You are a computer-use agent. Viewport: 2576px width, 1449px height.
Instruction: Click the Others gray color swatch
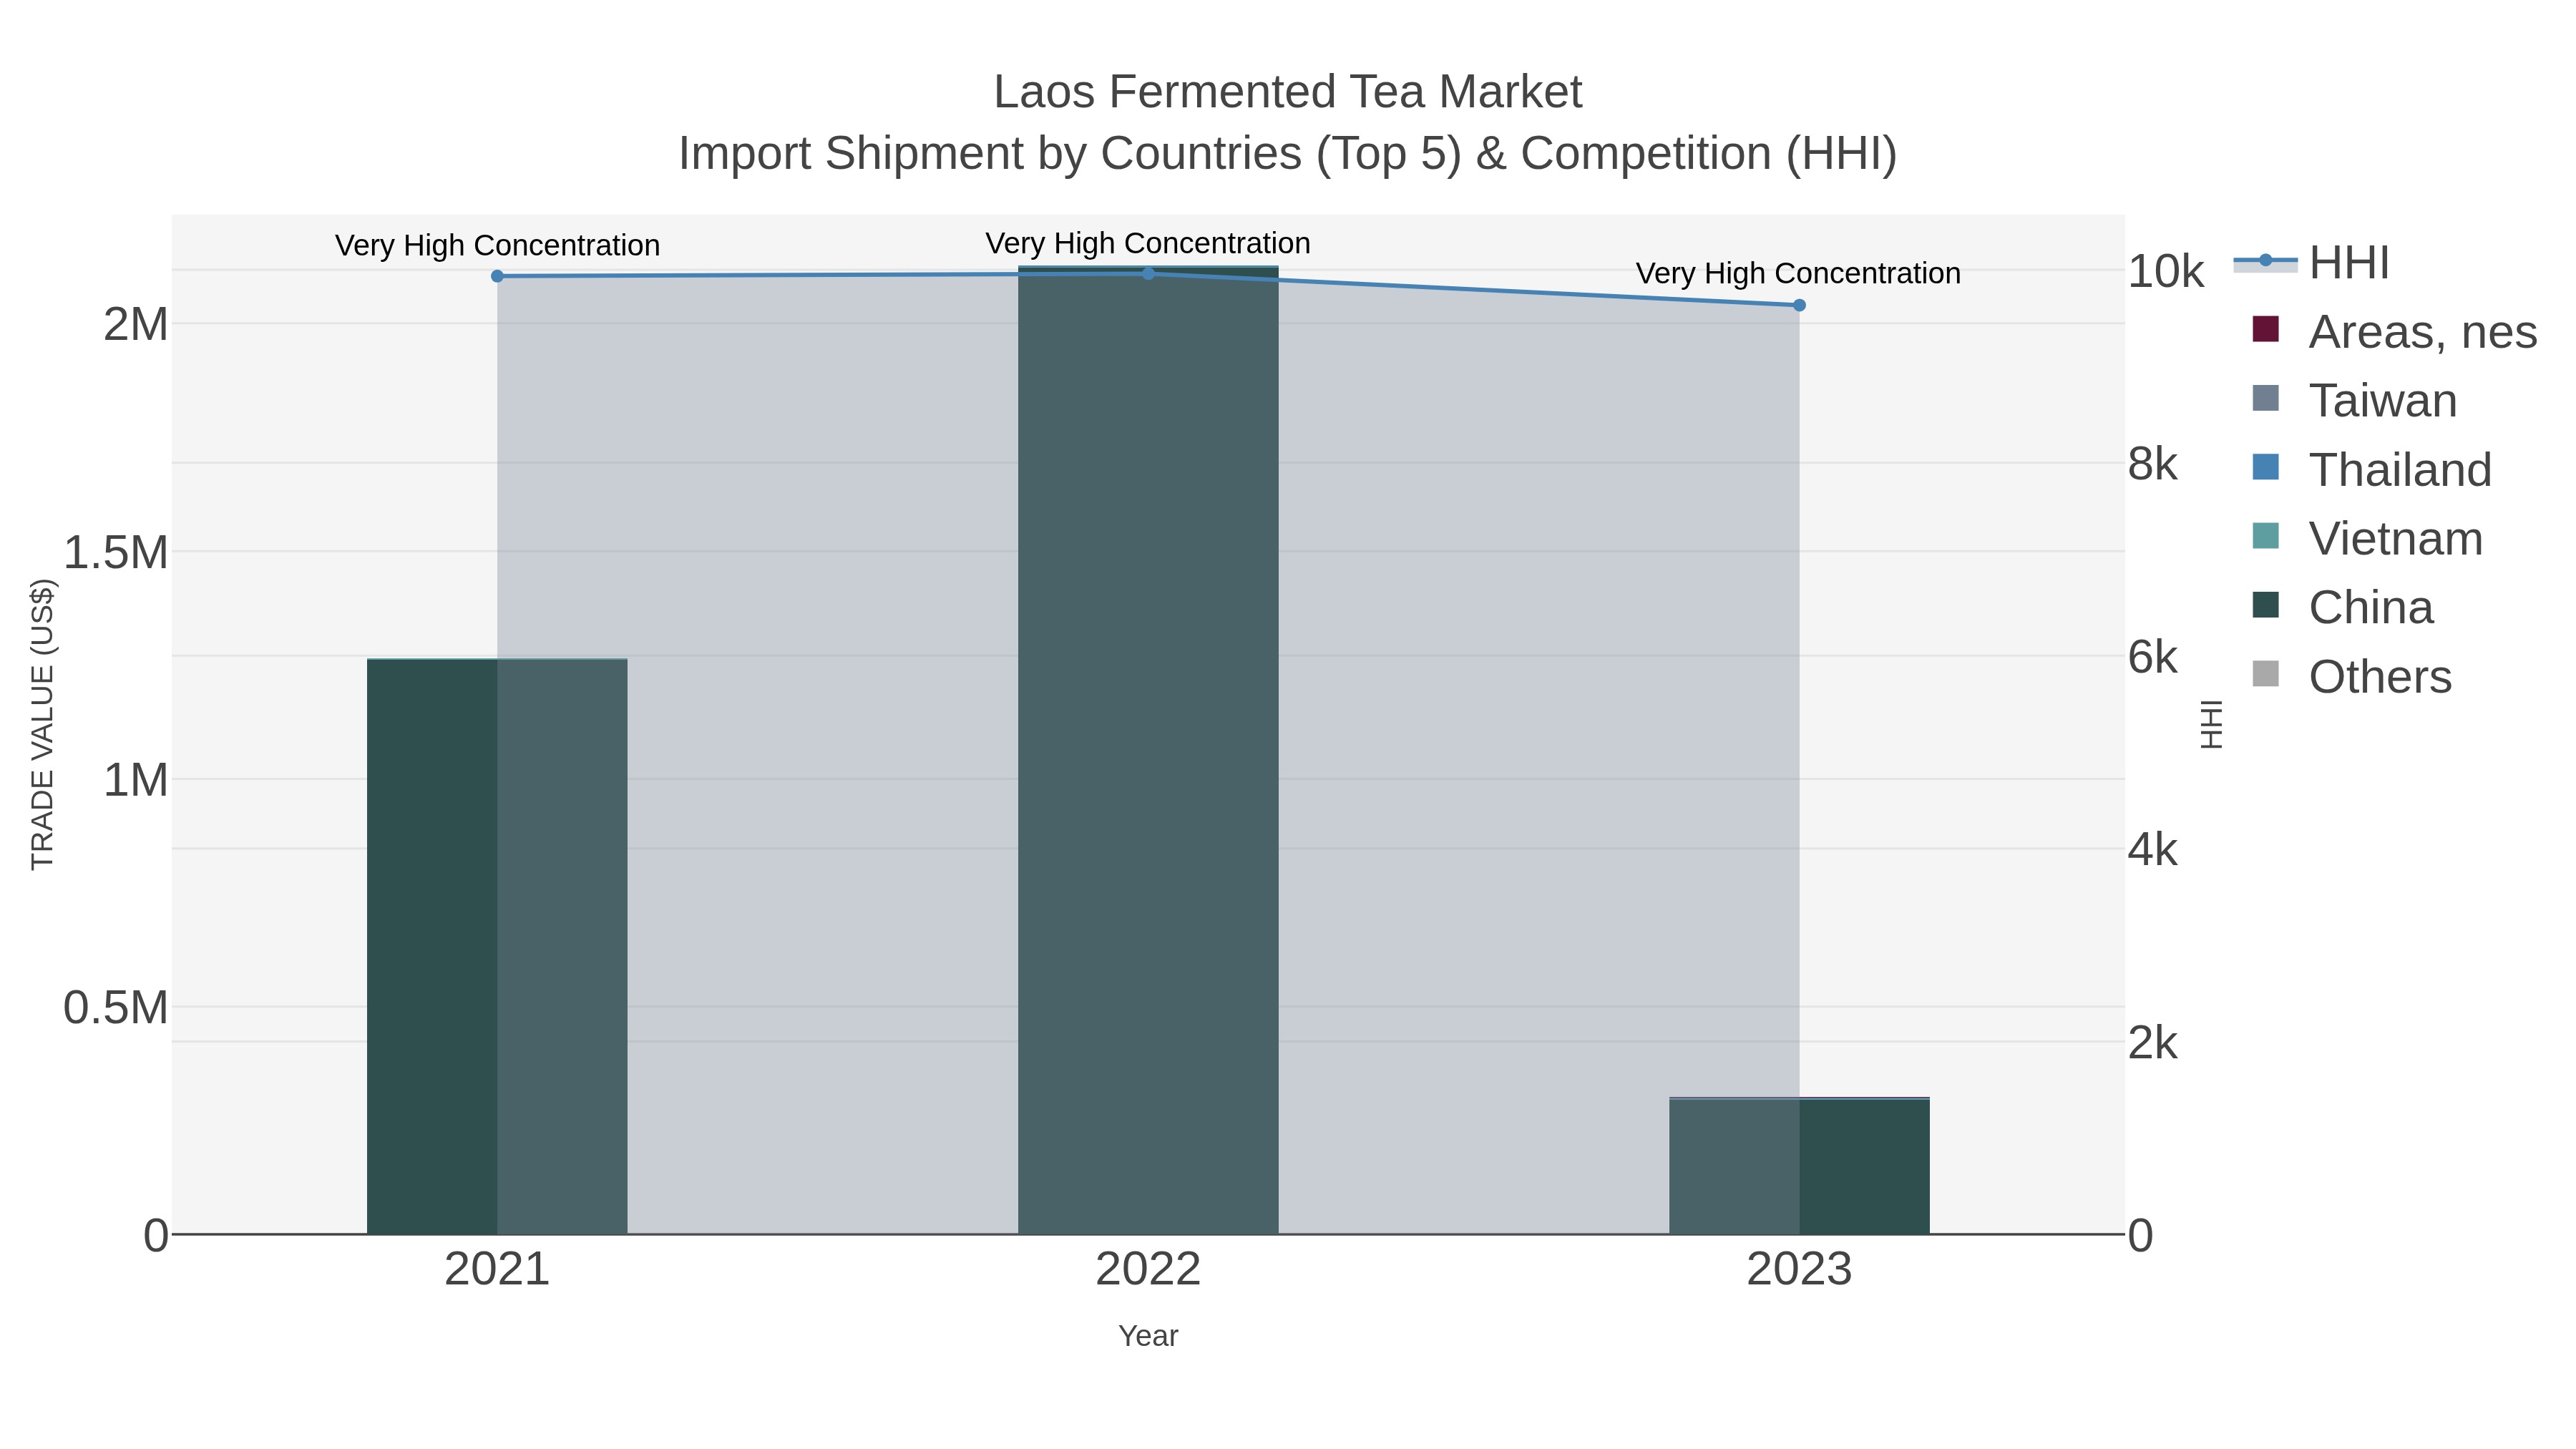[2265, 674]
